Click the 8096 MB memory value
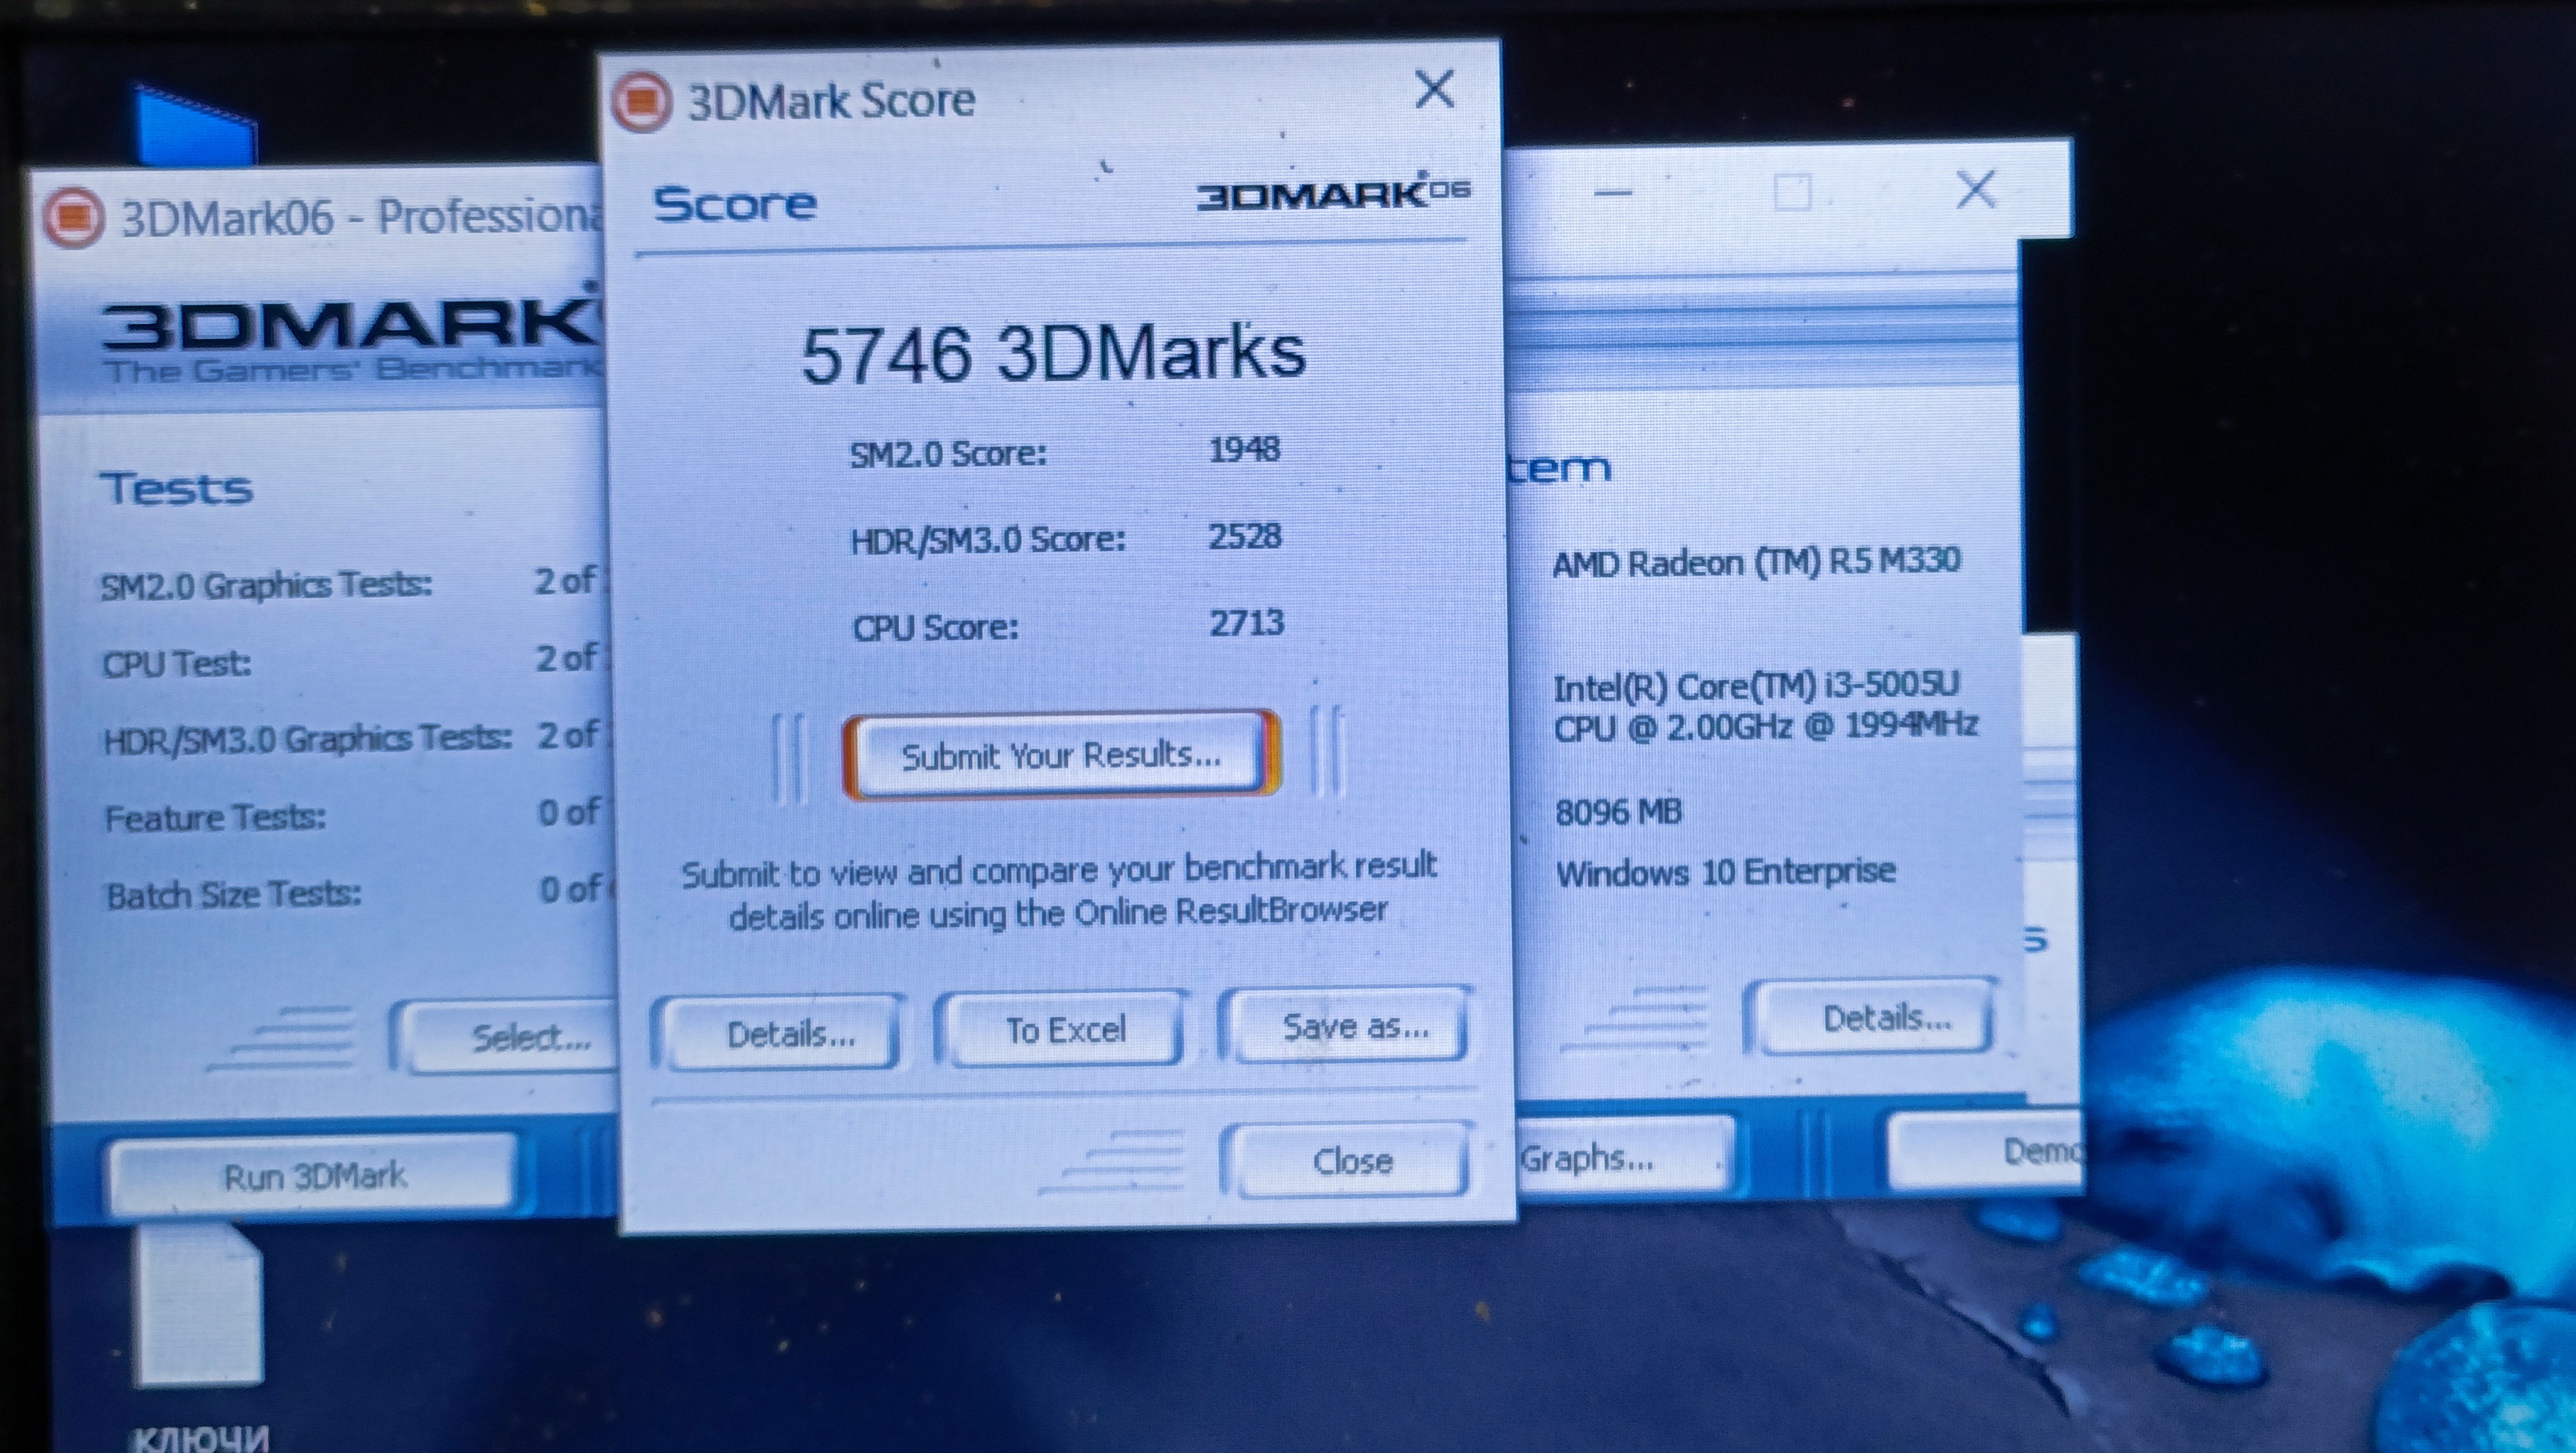 click(1619, 812)
